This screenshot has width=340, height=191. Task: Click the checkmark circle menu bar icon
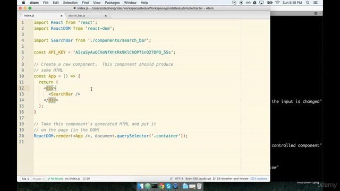(234, 3)
